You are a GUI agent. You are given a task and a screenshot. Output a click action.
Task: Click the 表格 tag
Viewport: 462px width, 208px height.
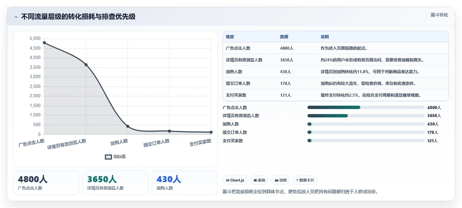259,180
